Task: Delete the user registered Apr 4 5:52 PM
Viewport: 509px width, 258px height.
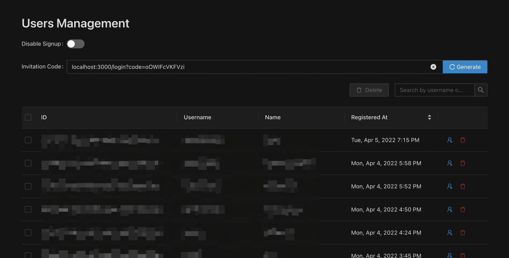Action: [x=463, y=186]
